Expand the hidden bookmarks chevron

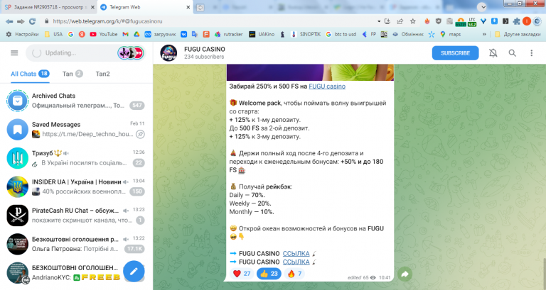tap(484, 34)
